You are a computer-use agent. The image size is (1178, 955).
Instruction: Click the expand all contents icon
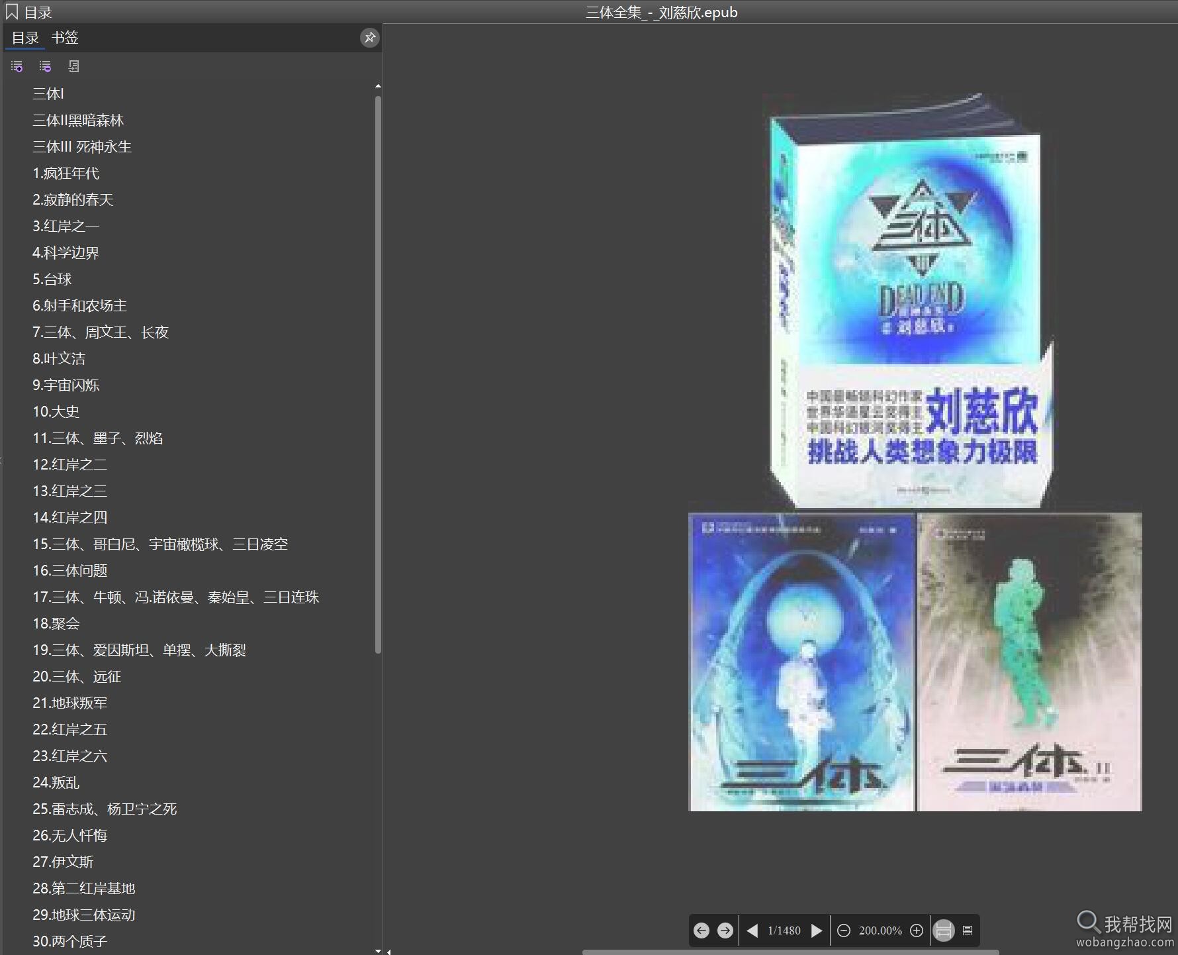point(17,66)
